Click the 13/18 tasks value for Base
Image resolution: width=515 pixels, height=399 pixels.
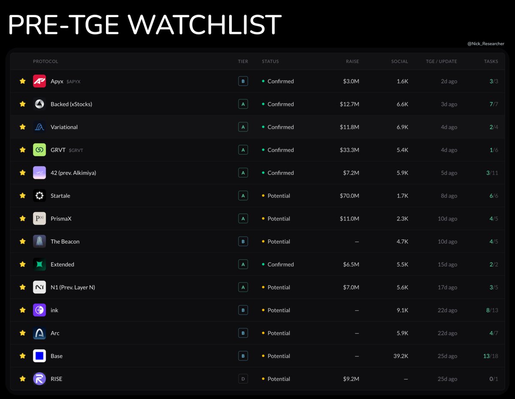pyautogui.click(x=491, y=356)
